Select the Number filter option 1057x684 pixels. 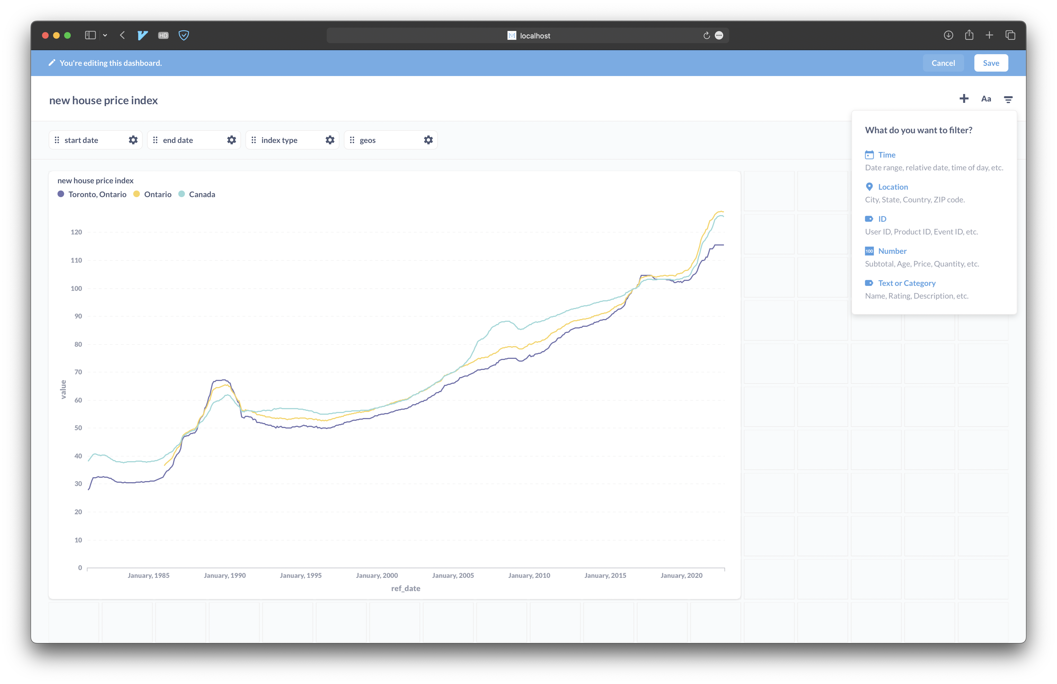[x=892, y=251]
